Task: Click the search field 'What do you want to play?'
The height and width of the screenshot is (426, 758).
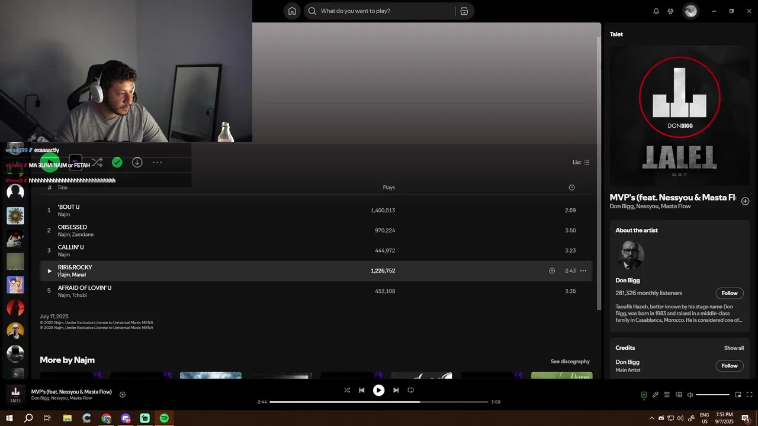Action: coord(380,11)
